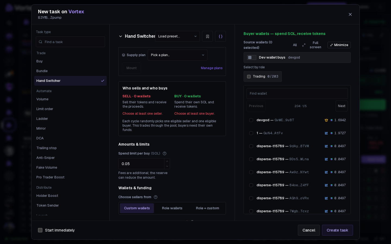Click the help icon beside Spend limit per buy
Viewport: 391px width, 244px height.
(165, 153)
